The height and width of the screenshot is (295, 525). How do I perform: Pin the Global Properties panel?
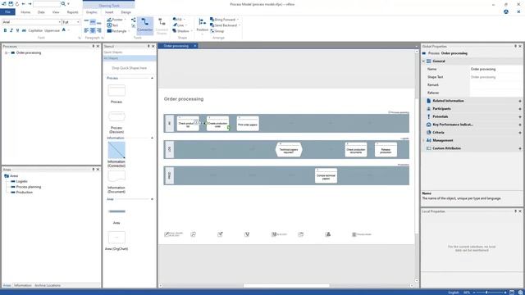[515, 46]
